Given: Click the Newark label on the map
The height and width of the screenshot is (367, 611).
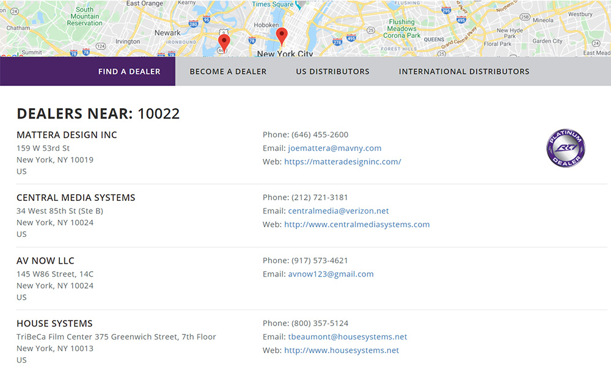Looking at the screenshot, I should pos(167,33).
